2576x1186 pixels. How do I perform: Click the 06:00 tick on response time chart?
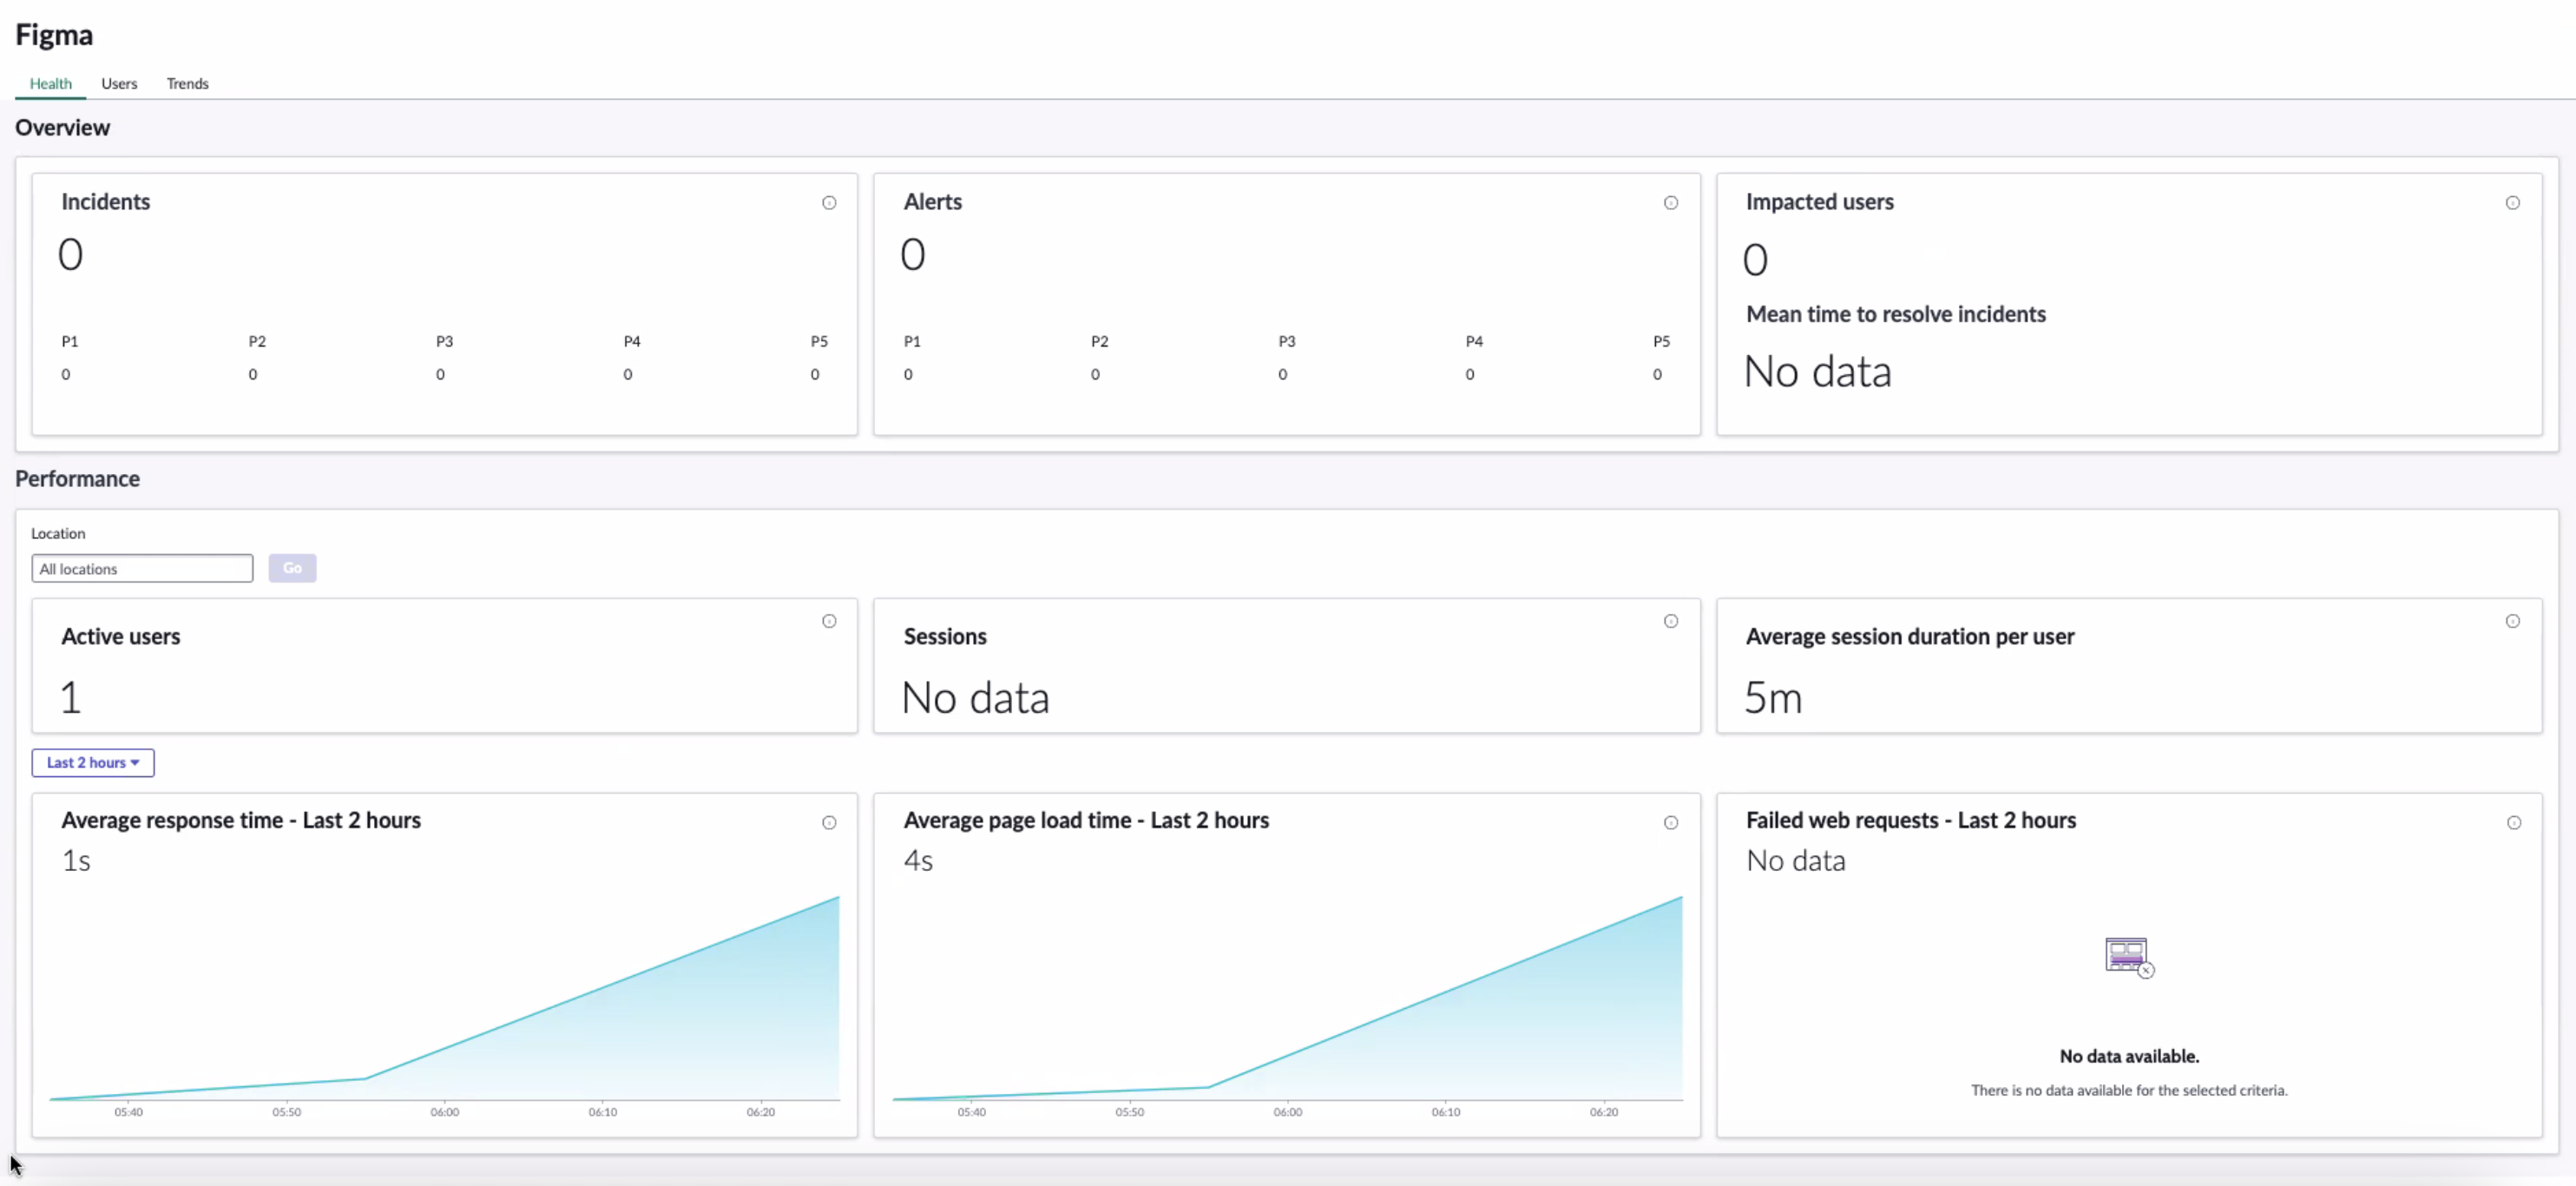(x=445, y=1112)
